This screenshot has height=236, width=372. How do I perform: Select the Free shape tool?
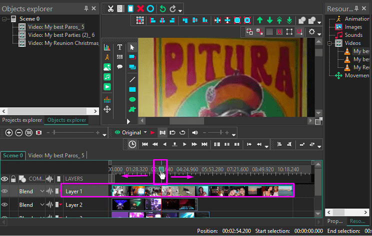click(x=132, y=109)
